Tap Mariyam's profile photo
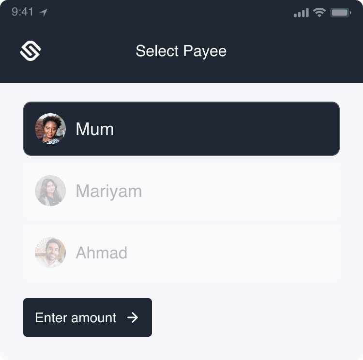The image size is (363, 360). point(50,191)
